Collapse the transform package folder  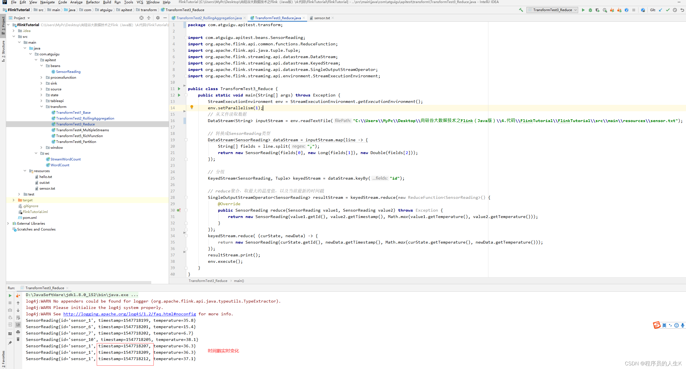click(x=41, y=107)
